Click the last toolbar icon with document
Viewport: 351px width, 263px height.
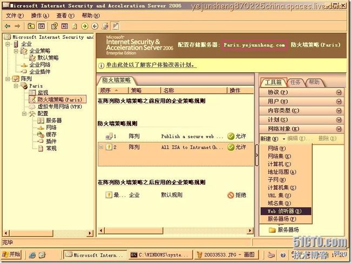pyautogui.click(x=116, y=26)
